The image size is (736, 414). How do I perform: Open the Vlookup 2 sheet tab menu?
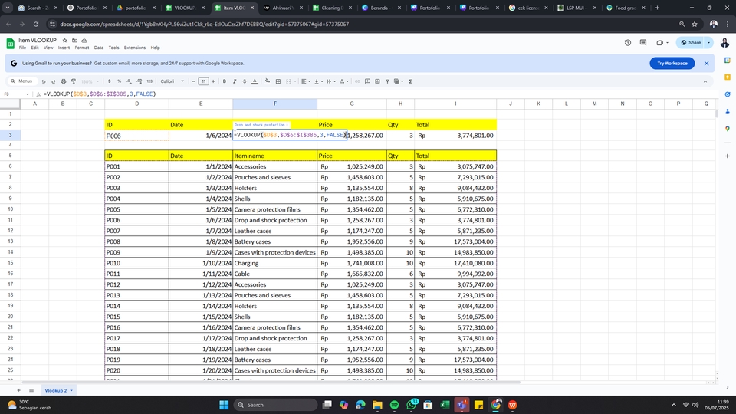point(71,390)
